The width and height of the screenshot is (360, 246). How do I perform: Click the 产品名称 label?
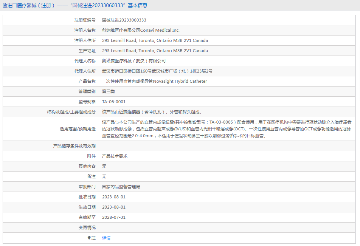point(87,81)
